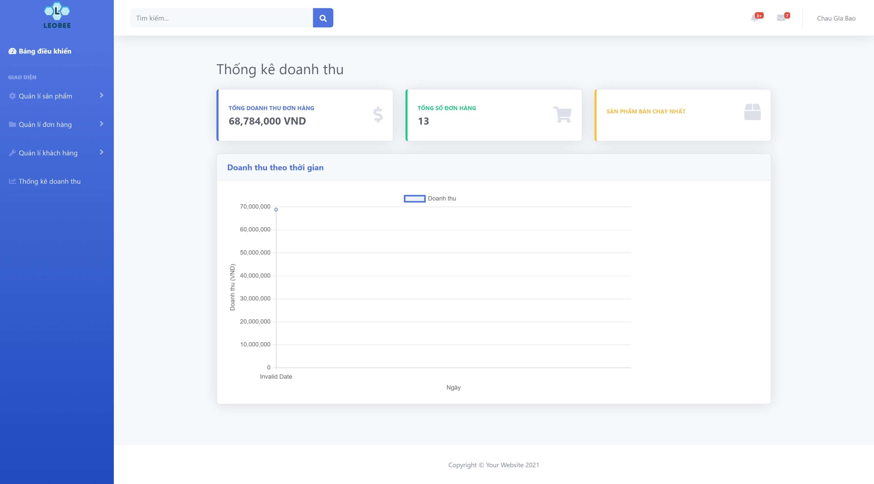The image size is (874, 484).
Task: Open Chau Gia Bao user menu
Action: (x=836, y=18)
